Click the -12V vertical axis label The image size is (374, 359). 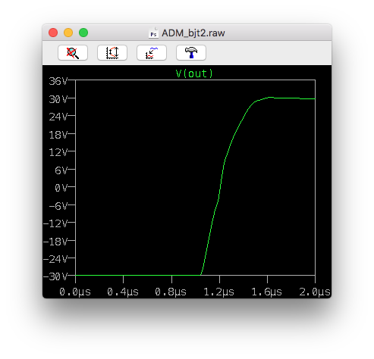[x=55, y=223]
